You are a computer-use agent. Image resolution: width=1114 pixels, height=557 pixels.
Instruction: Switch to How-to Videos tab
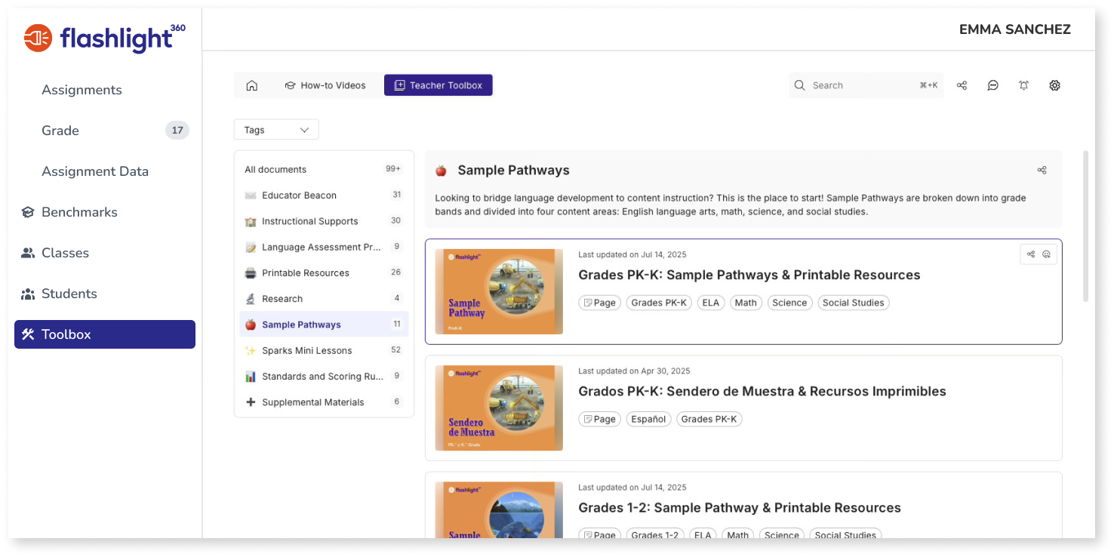point(325,85)
